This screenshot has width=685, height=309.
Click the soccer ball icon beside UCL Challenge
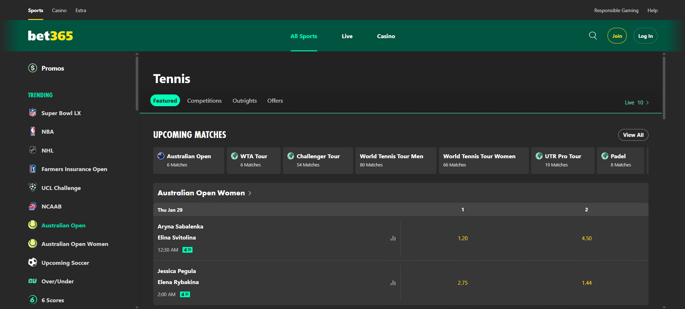(32, 187)
